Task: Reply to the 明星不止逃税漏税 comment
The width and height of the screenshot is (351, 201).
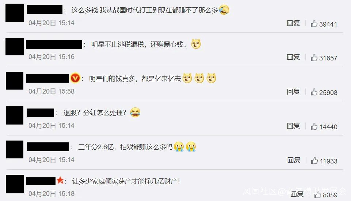Action: coord(293,57)
